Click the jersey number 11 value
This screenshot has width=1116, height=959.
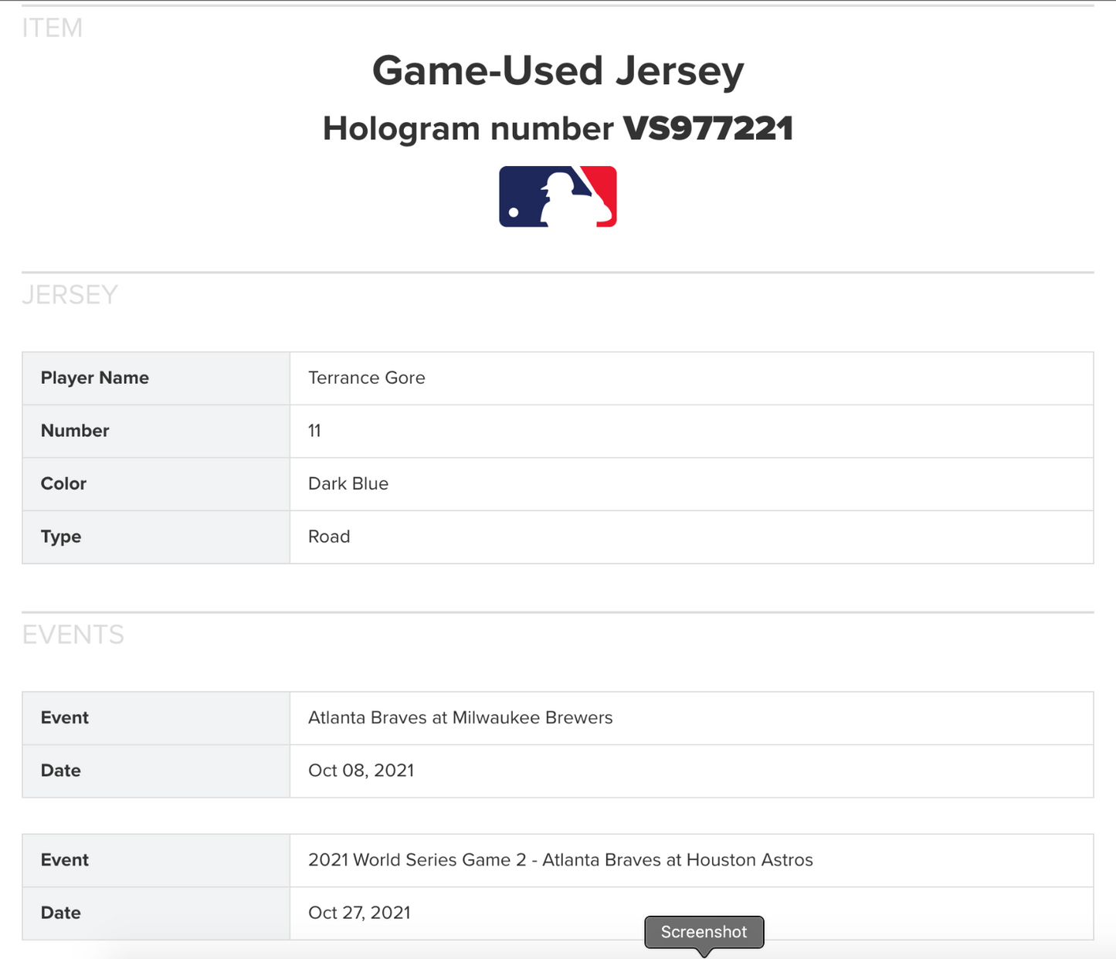coord(314,431)
